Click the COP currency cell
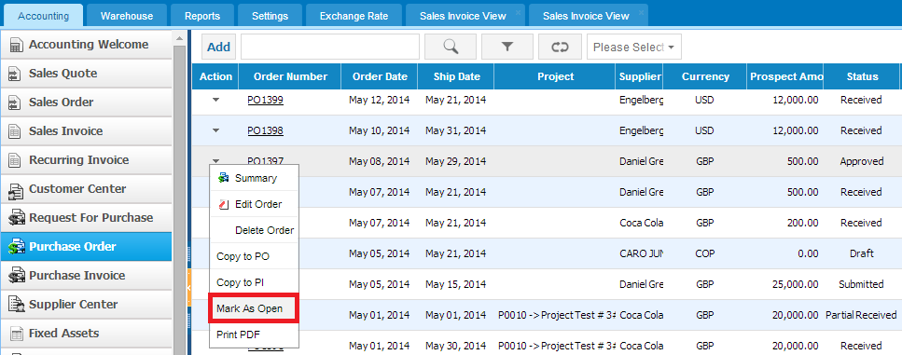902x355 pixels. click(704, 253)
